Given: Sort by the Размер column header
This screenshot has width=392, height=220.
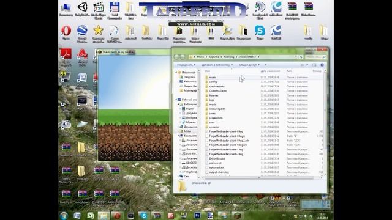Looking at the screenshot, I should click(x=317, y=71).
